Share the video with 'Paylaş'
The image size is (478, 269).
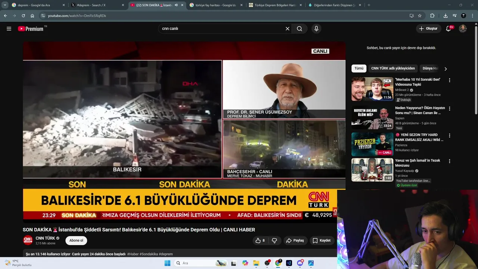[295, 241]
